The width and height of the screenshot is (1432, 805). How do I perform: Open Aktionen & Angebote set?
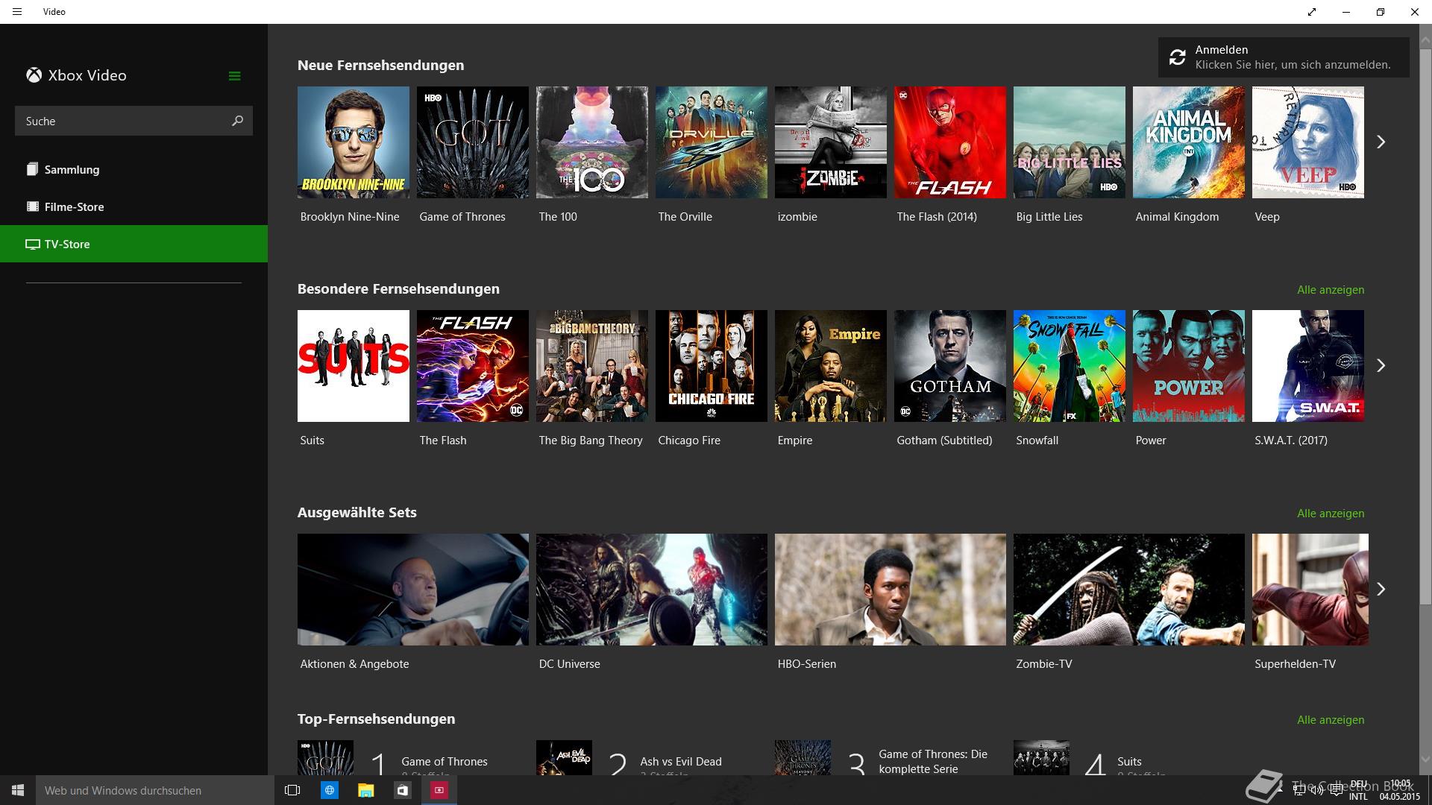[413, 590]
